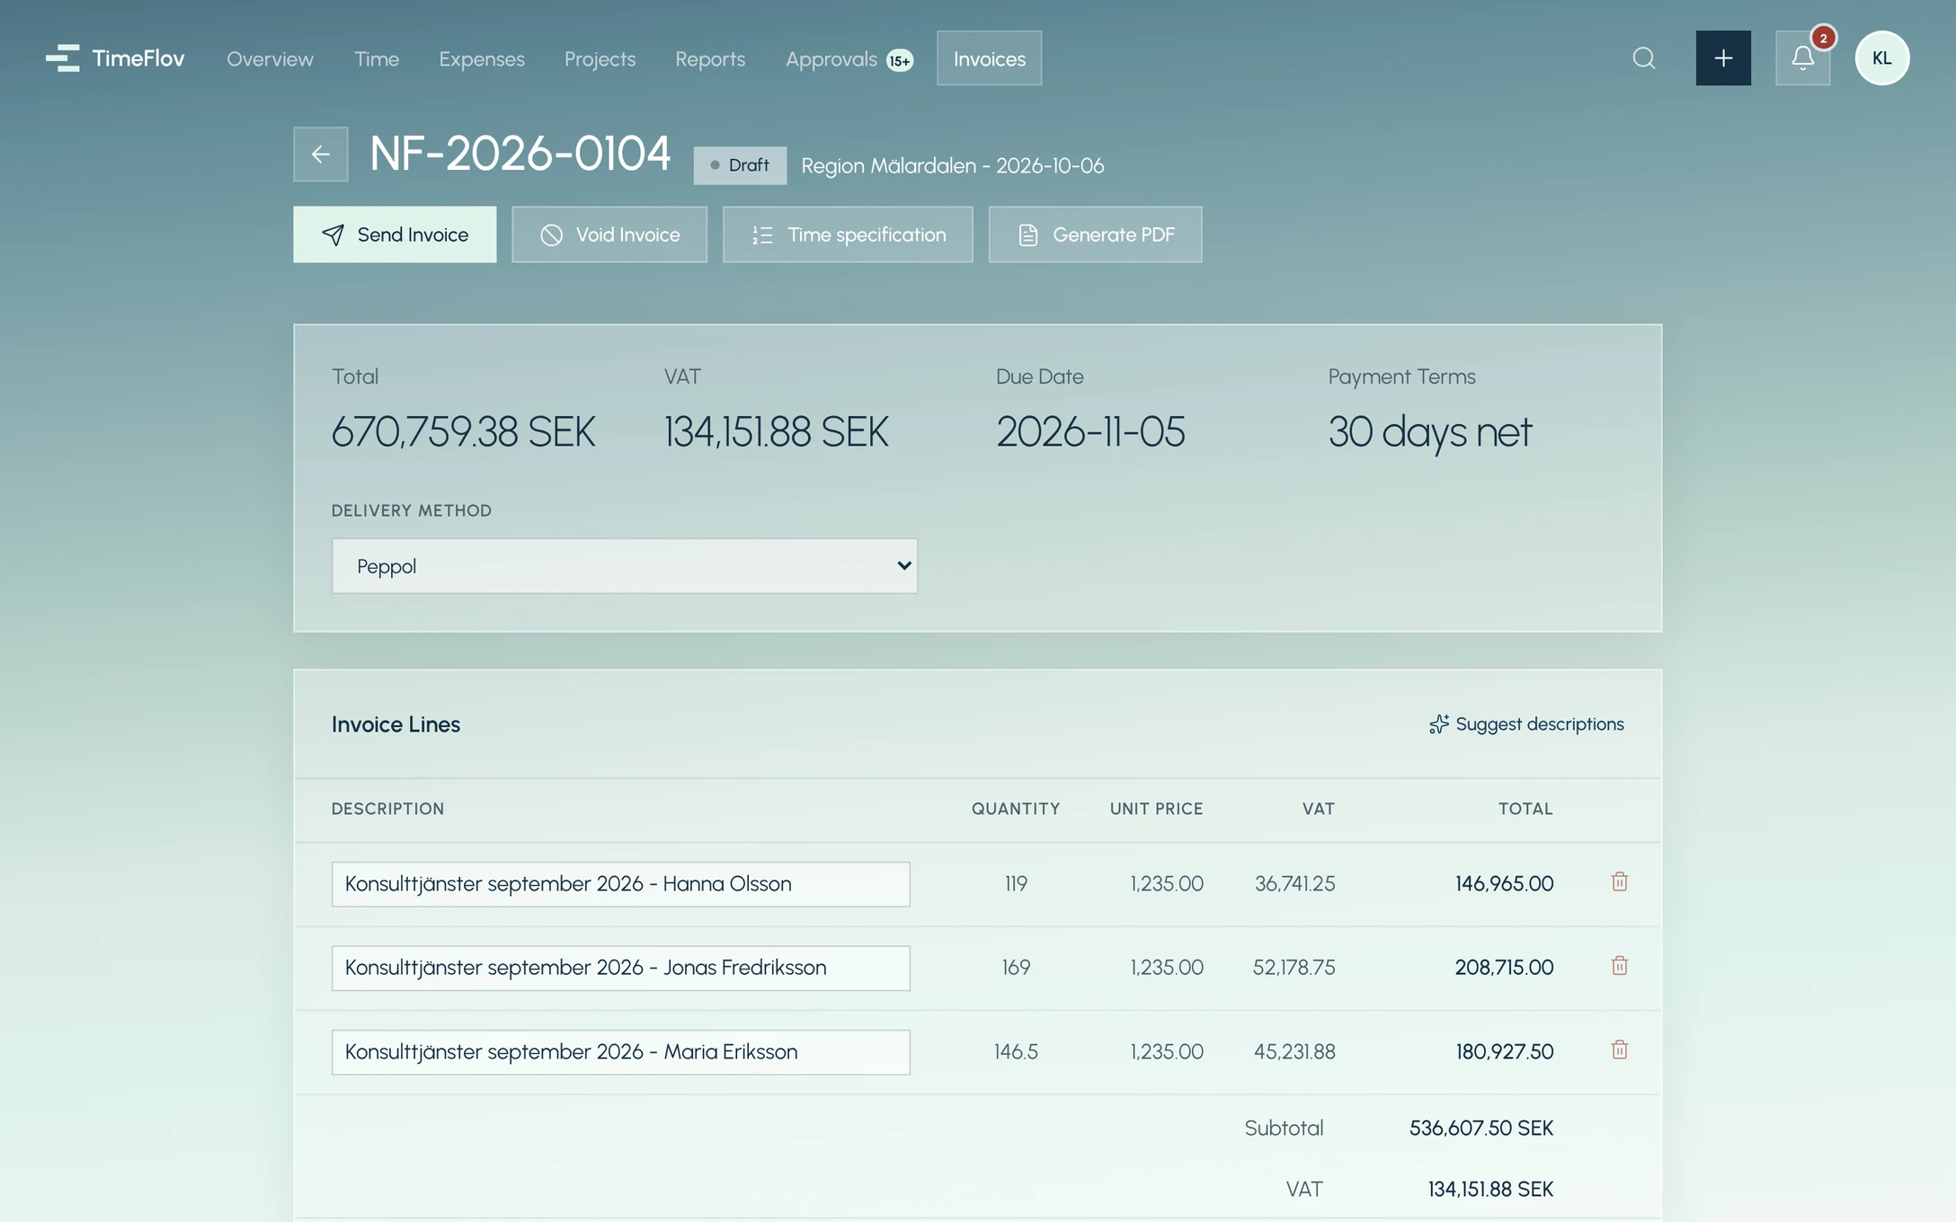Void the invoice
The image size is (1956, 1222).
(x=609, y=235)
